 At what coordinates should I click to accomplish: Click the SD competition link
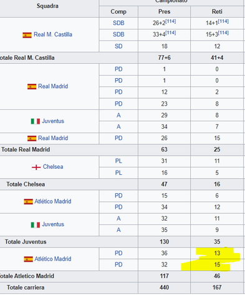[118, 46]
